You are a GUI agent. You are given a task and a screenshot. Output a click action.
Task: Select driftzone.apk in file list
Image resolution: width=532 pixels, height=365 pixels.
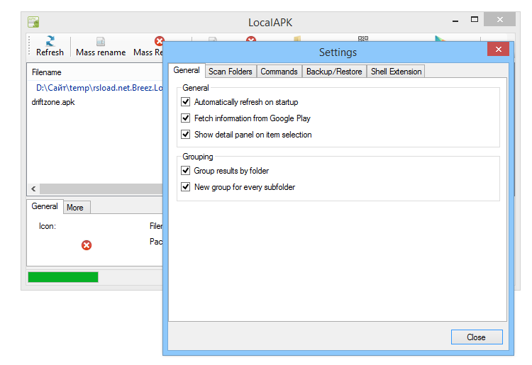click(x=53, y=102)
